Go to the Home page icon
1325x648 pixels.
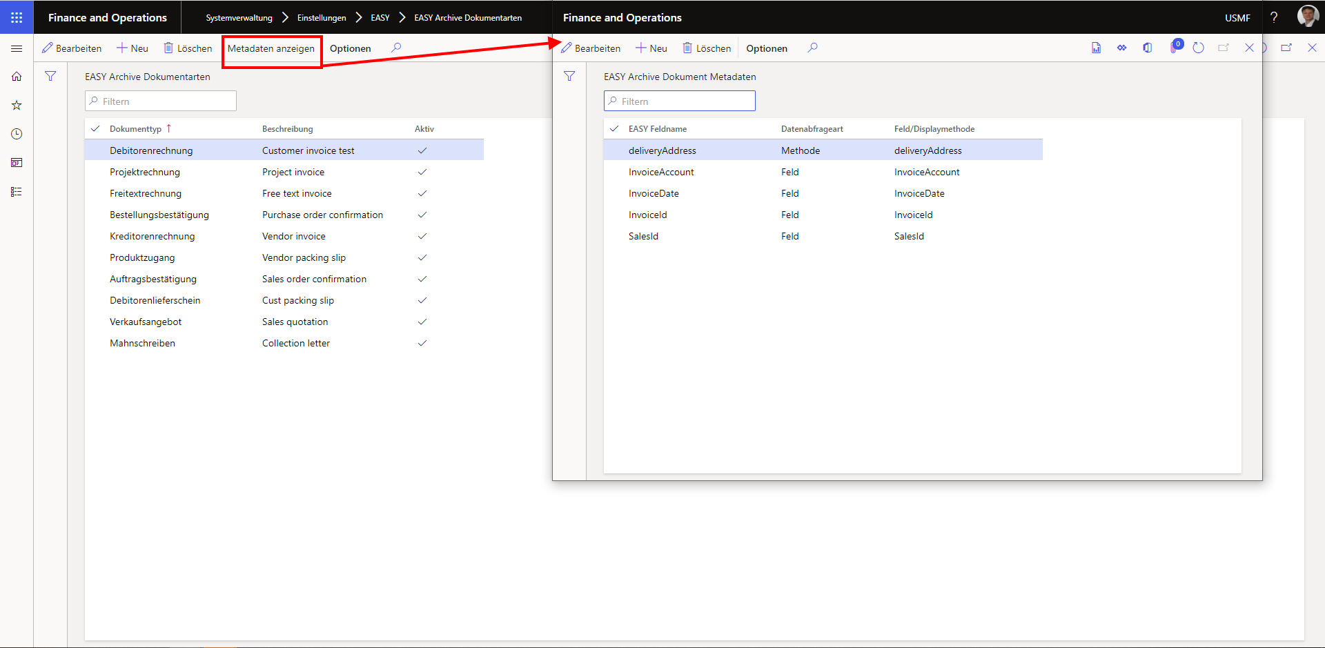[x=17, y=77]
